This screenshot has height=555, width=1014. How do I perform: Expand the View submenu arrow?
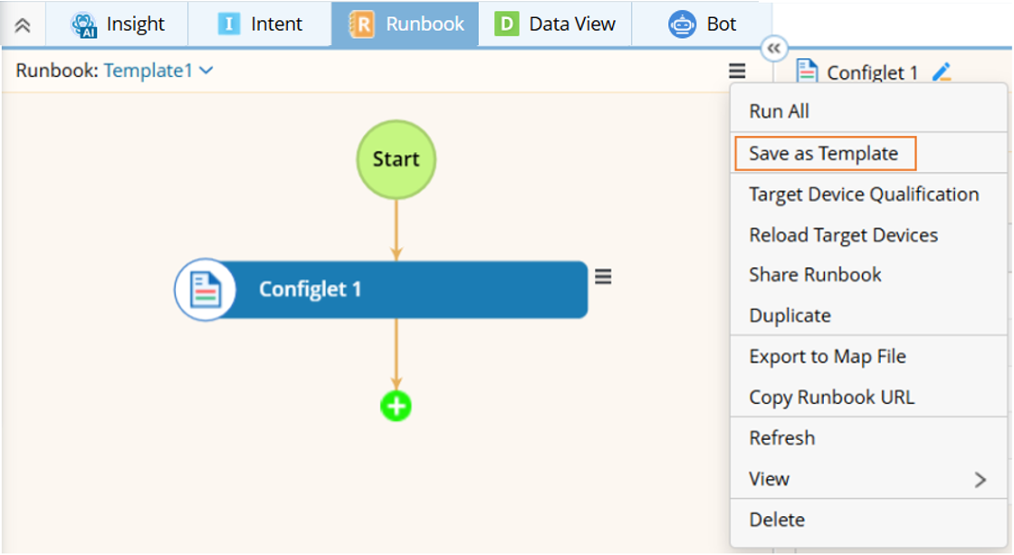pyautogui.click(x=980, y=479)
